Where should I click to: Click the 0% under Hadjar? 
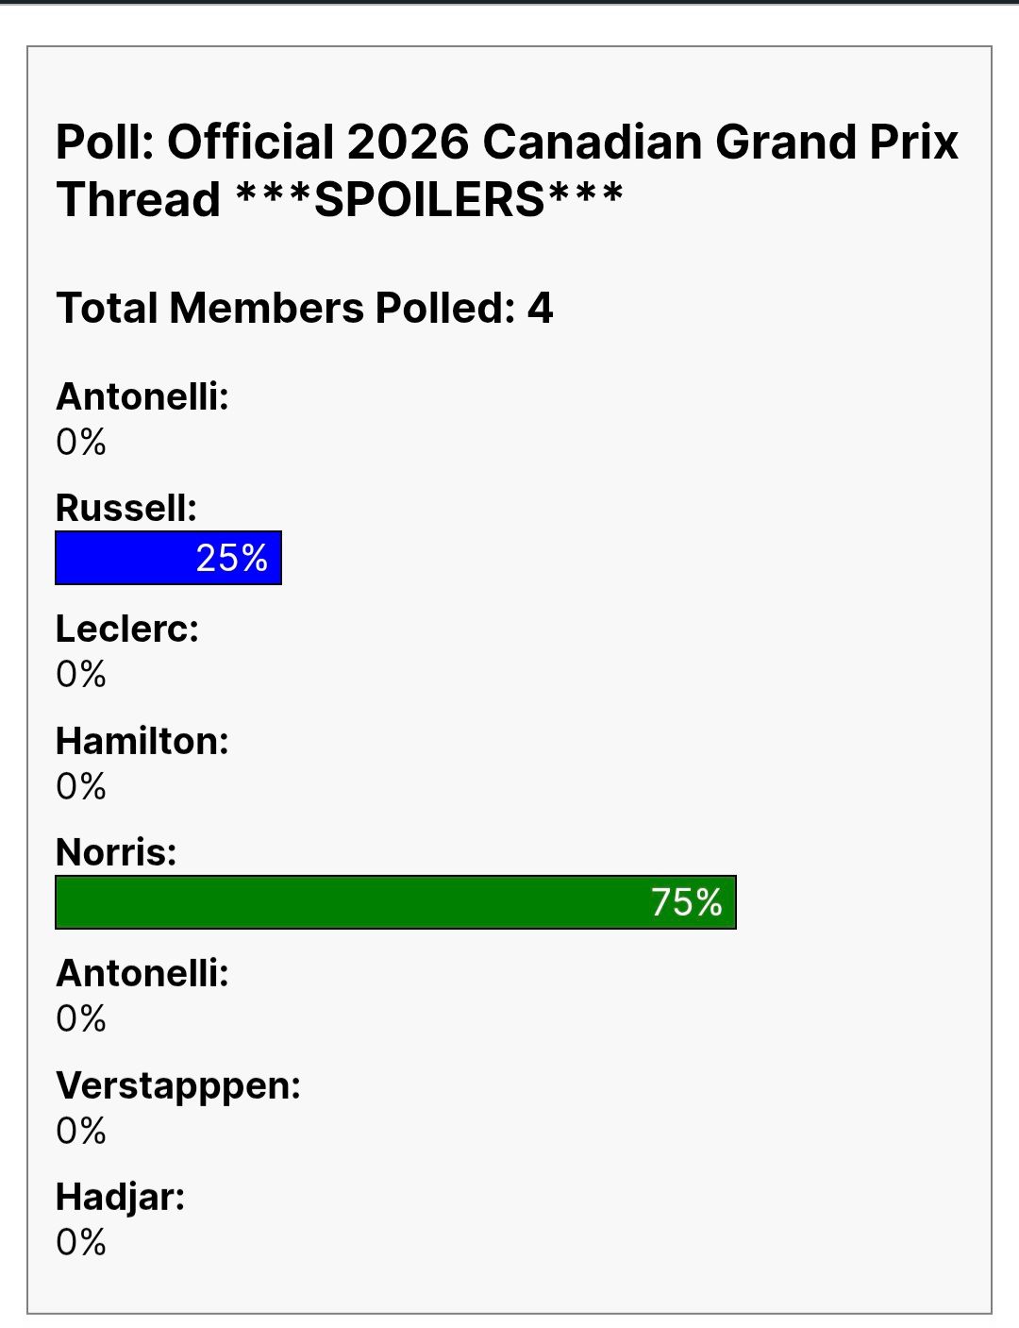pyautogui.click(x=81, y=1242)
